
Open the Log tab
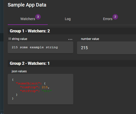pos(68,19)
